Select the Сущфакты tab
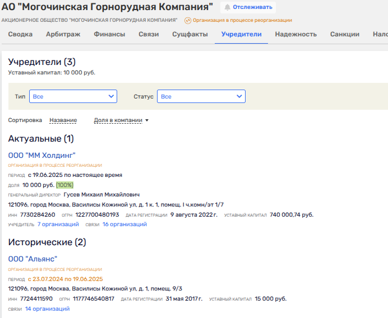The height and width of the screenshot is (318, 388). pos(190,34)
